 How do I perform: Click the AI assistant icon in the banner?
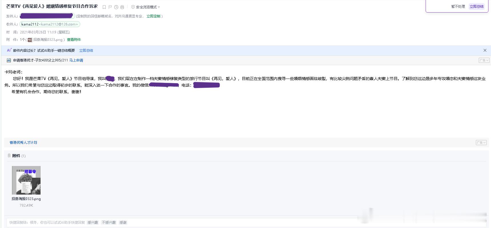9,50
